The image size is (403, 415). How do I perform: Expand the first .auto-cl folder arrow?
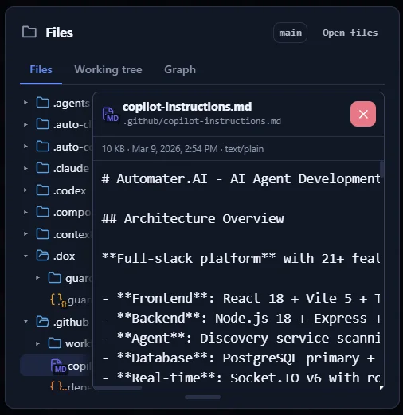point(25,124)
